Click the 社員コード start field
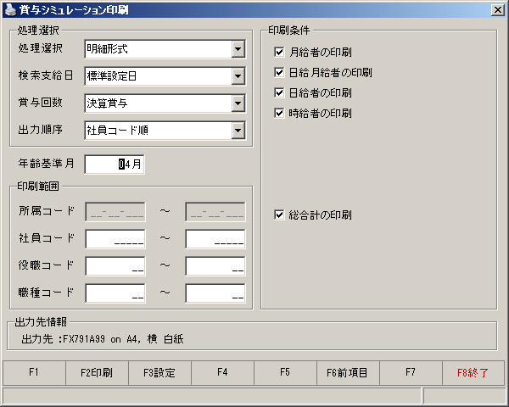Screen dimensions: 509x407 click(x=115, y=239)
